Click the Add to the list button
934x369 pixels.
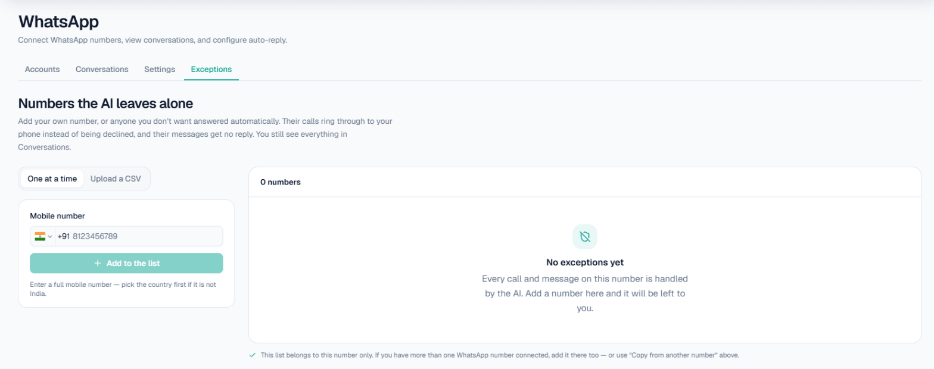[x=126, y=263]
